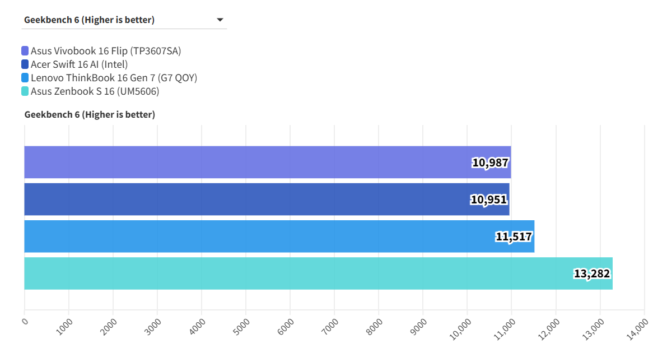The height and width of the screenshot is (348, 667).
Task: Click the Asus Zenbook S 16 legend swatch
Action: click(x=25, y=91)
